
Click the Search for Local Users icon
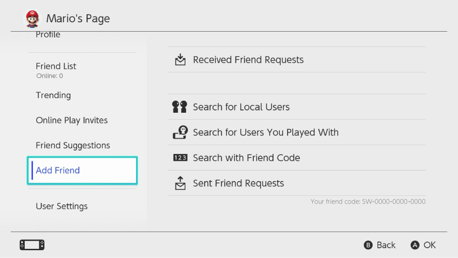pos(180,107)
